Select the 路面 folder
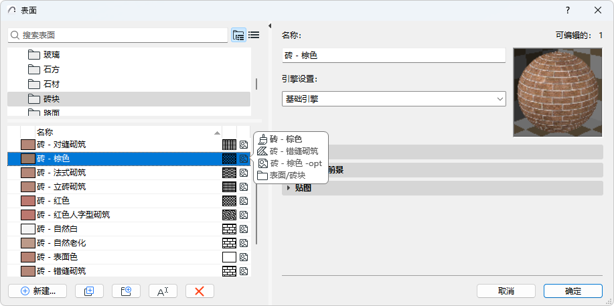Image resolution: width=614 pixels, height=306 pixels. (x=129, y=112)
